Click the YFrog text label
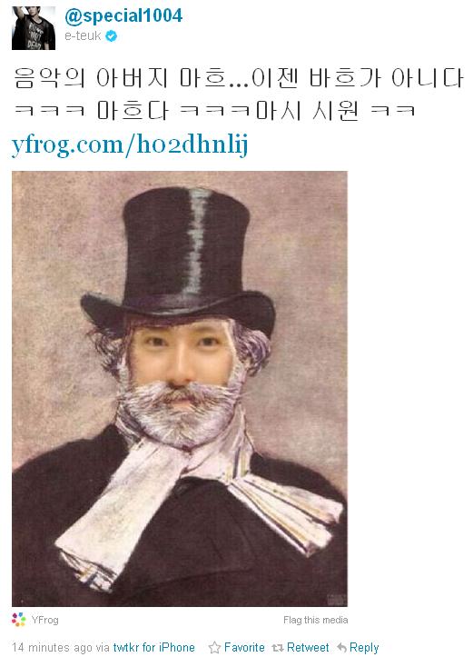 point(44,620)
